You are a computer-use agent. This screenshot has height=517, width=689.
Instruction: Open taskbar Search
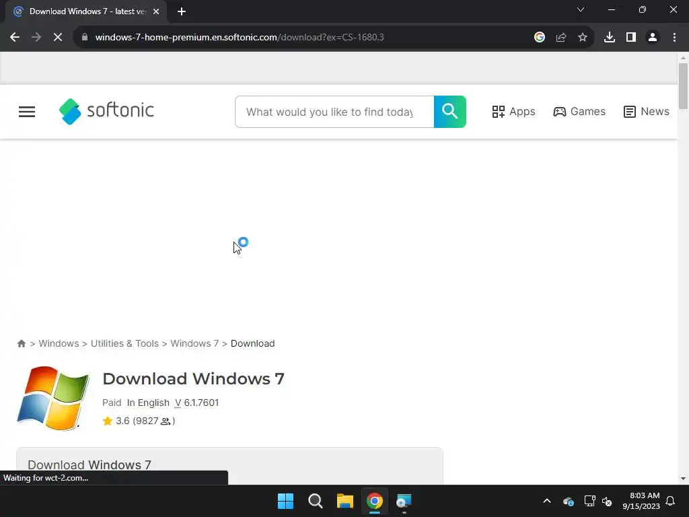(x=316, y=501)
